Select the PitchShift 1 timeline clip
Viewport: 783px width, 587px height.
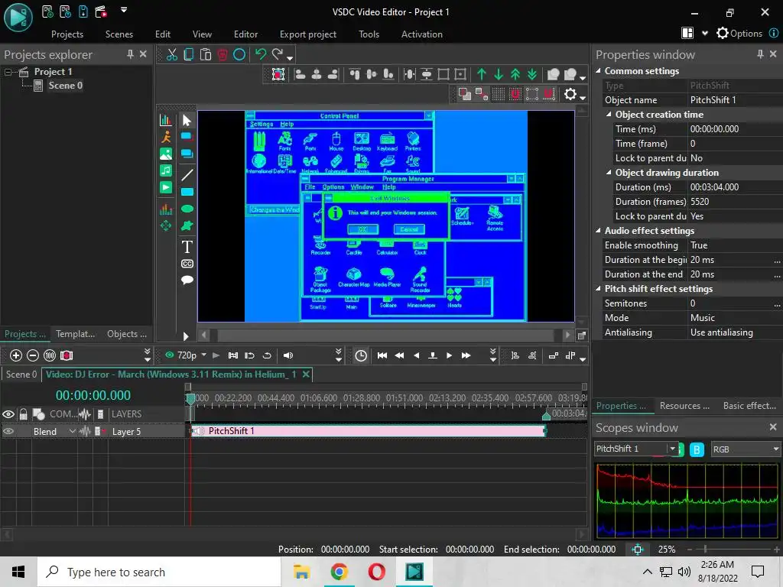coord(368,431)
